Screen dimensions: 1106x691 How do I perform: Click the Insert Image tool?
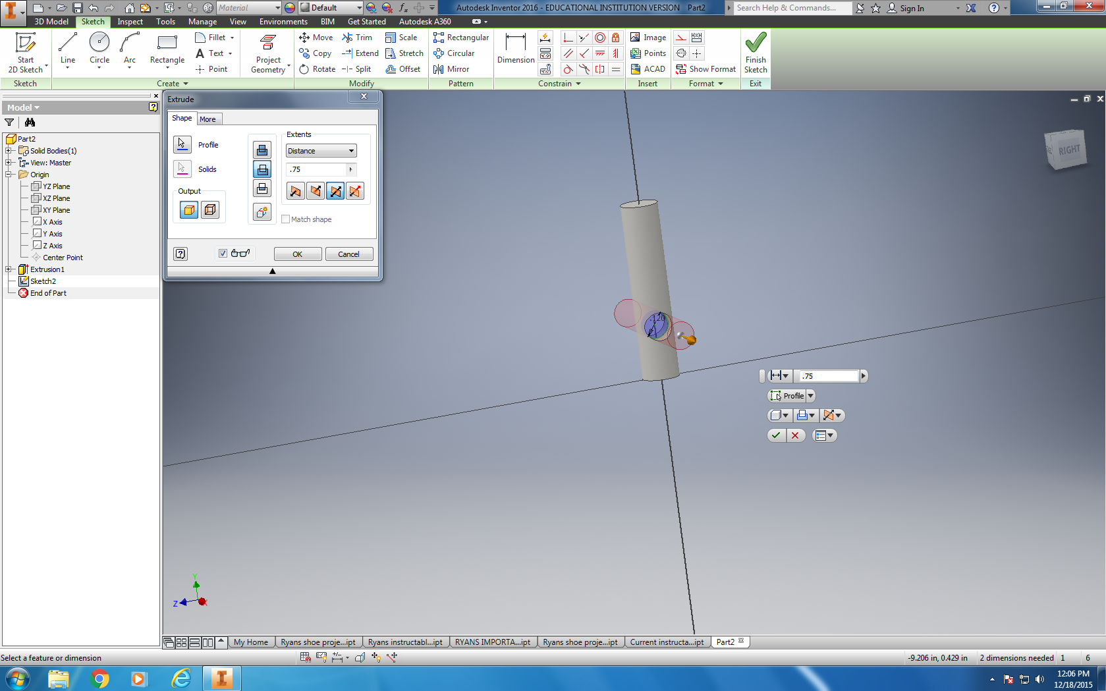pos(648,38)
